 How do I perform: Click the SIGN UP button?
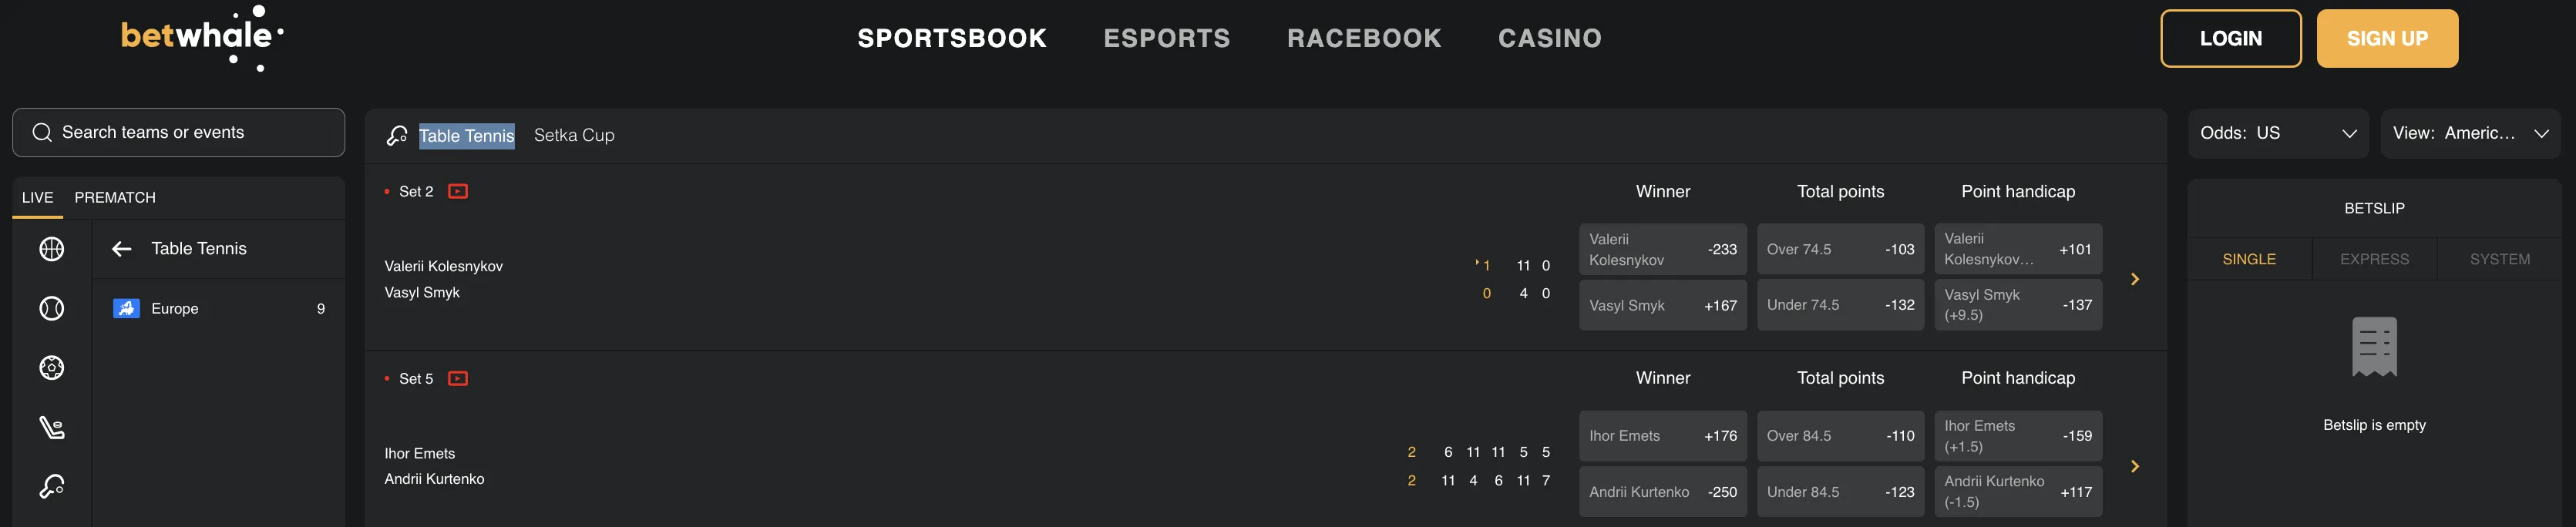[x=2386, y=38]
